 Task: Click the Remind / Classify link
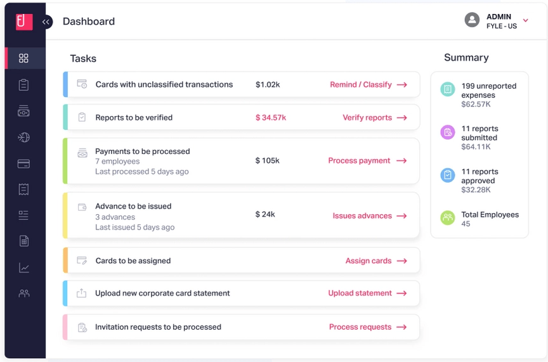coord(361,84)
